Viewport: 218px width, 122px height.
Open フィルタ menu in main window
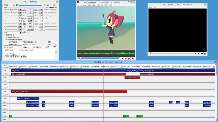85,5
